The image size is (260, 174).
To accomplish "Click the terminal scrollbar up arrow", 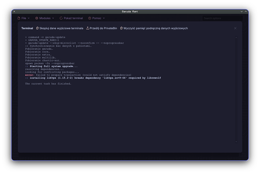I will pyautogui.click(x=236, y=37).
